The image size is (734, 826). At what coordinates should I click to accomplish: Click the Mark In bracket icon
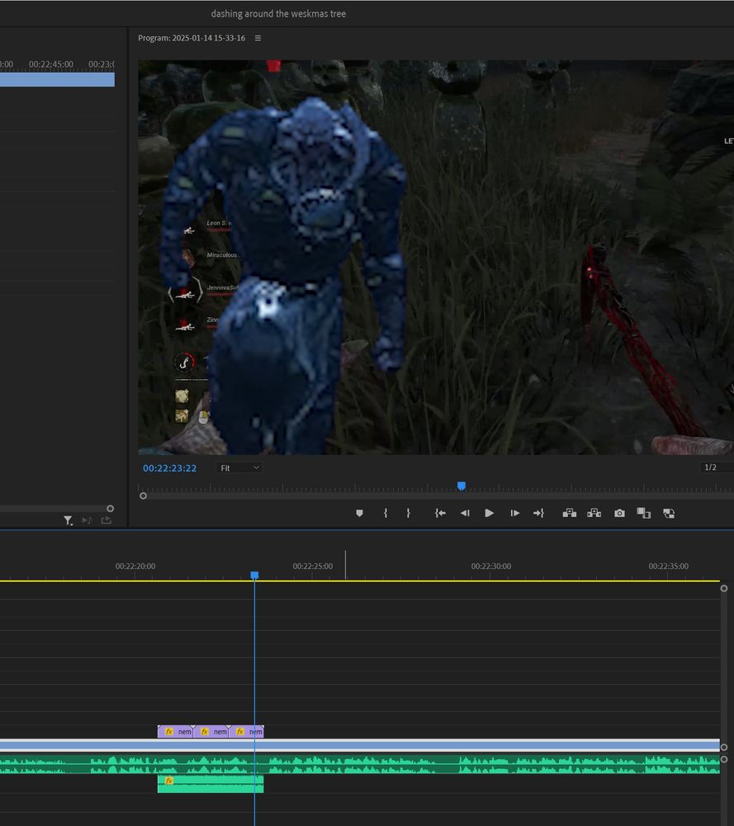click(x=386, y=513)
